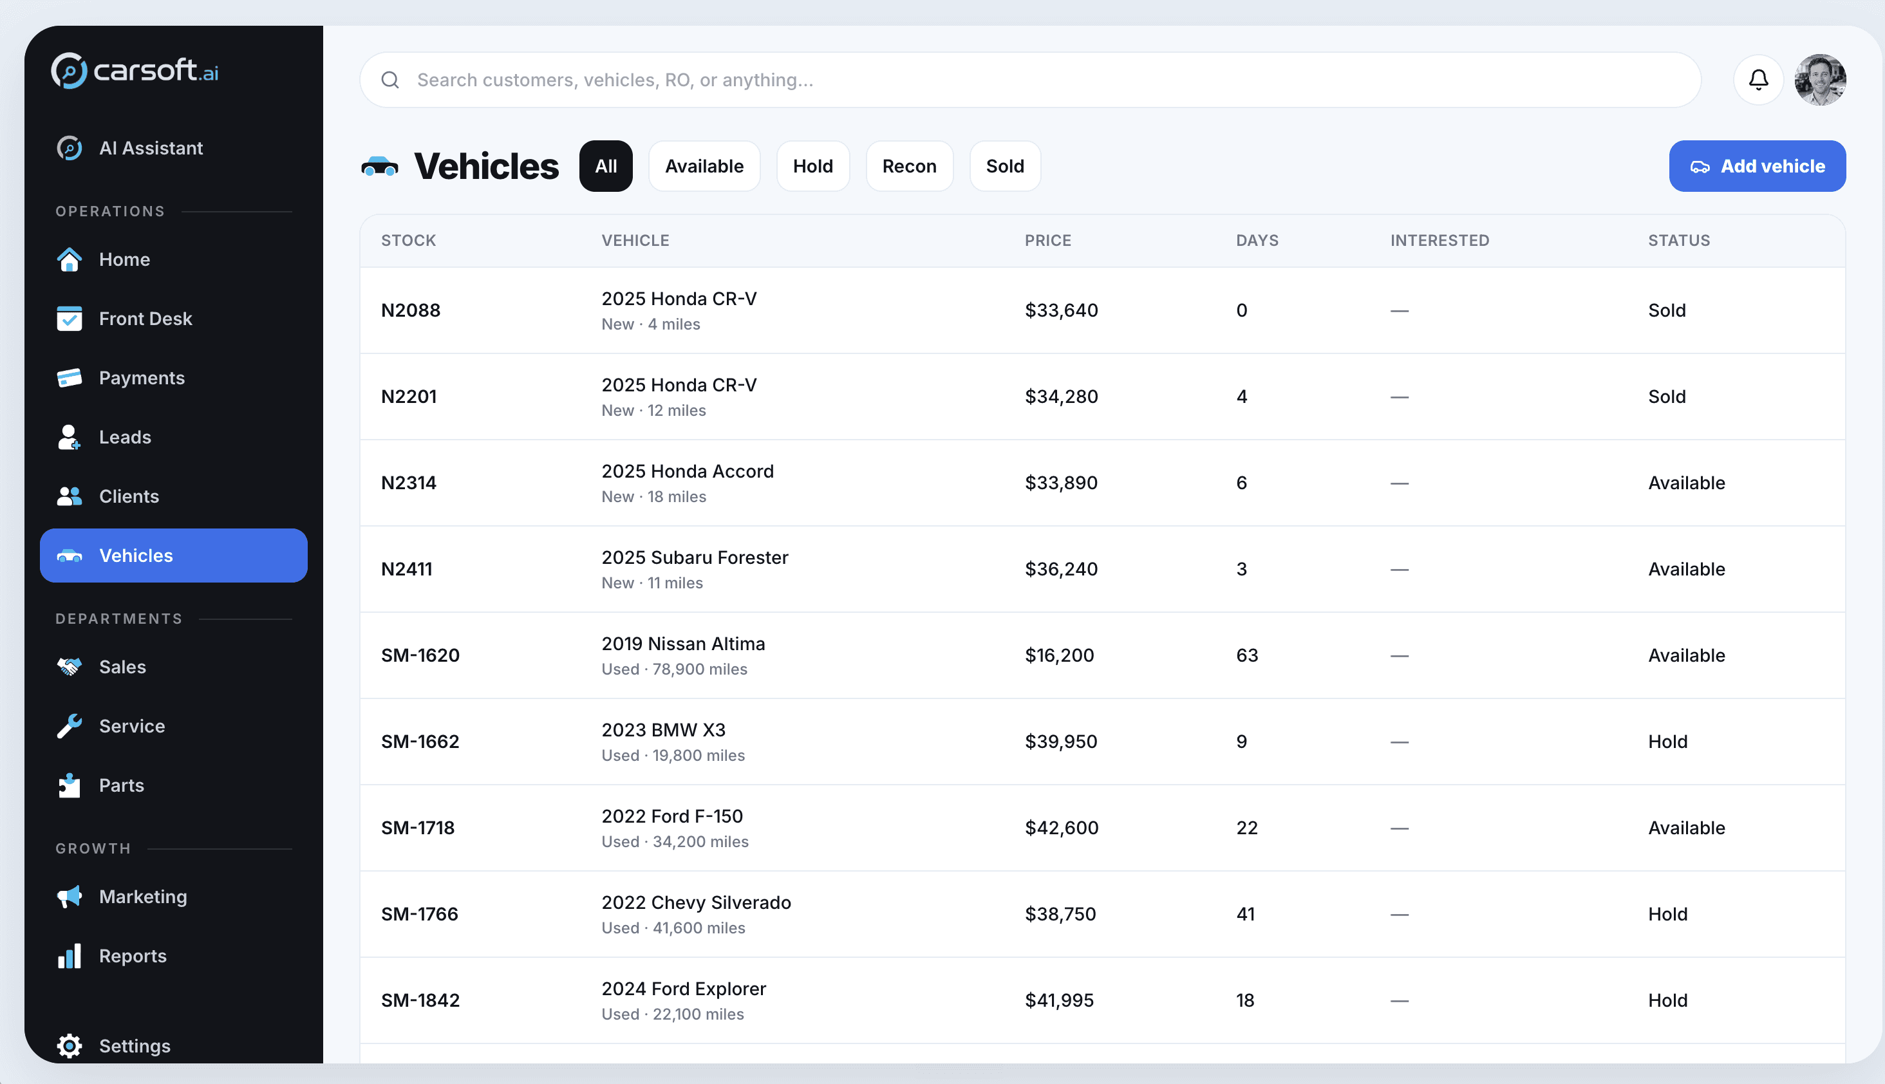Click the Clients people icon
The height and width of the screenshot is (1084, 1885).
(x=70, y=496)
